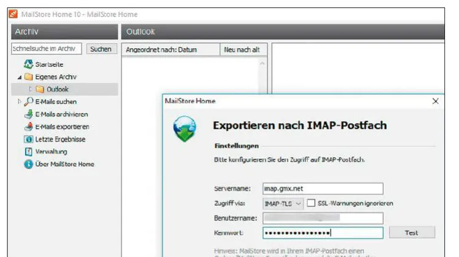459x257 pixels.
Task: Click the Einstellungen section label
Action: [236, 146]
